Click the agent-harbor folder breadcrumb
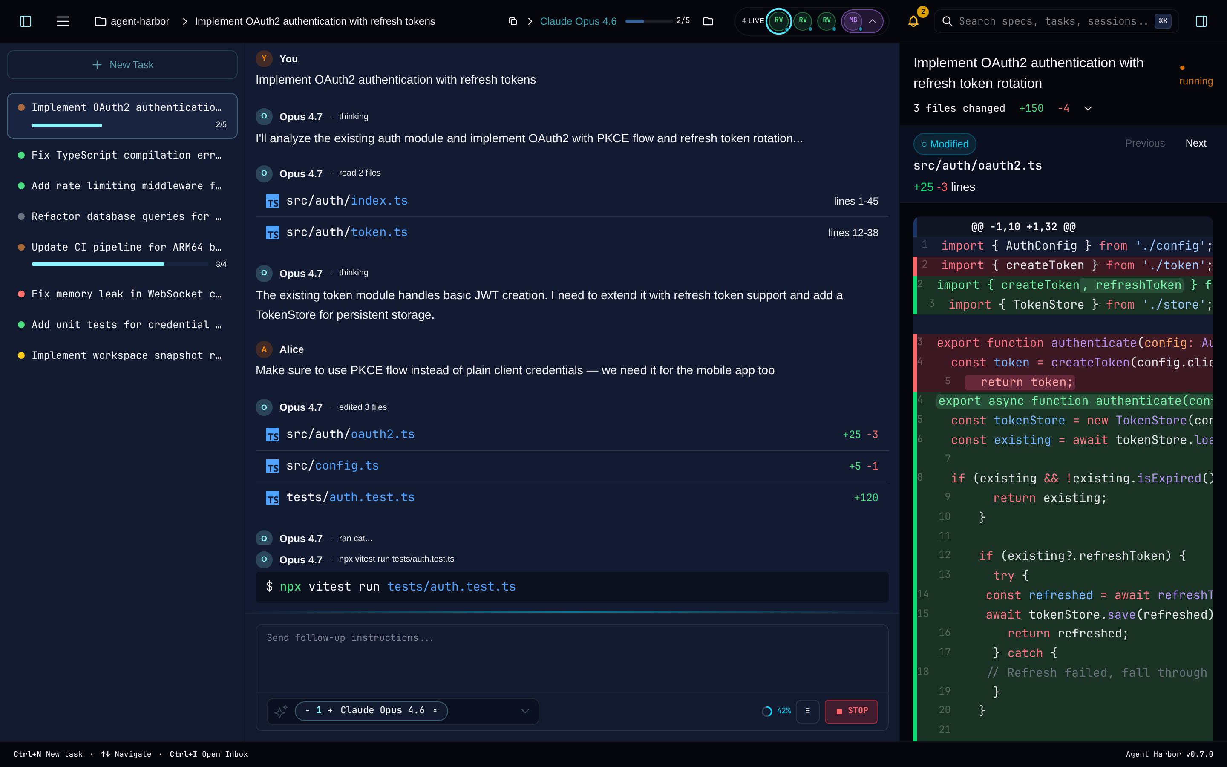 [x=132, y=21]
